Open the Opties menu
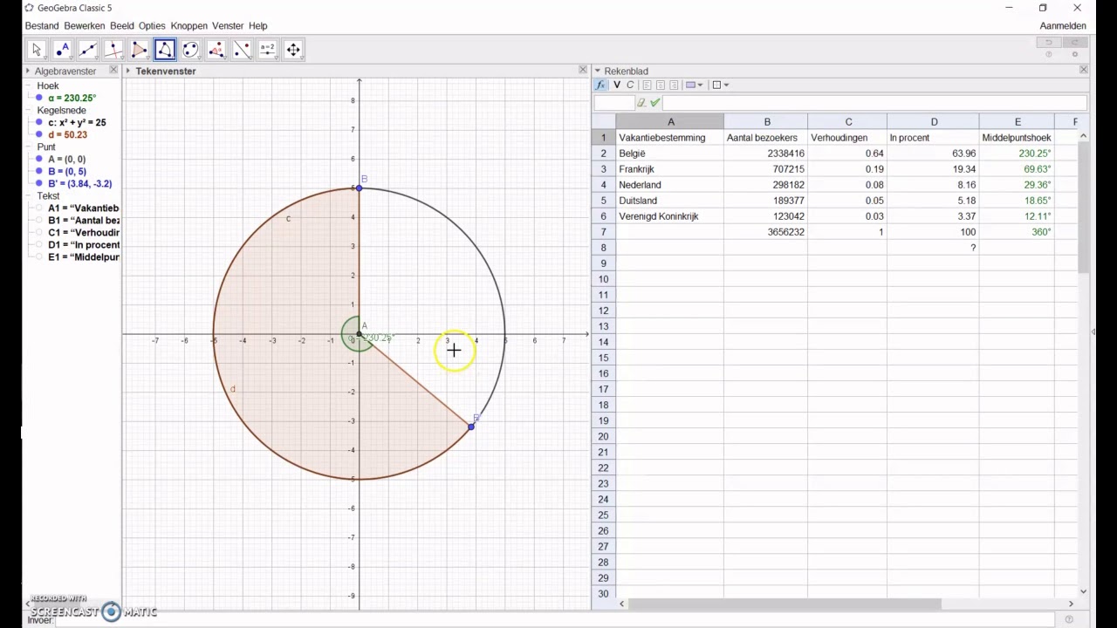The height and width of the screenshot is (628, 1117). (152, 26)
